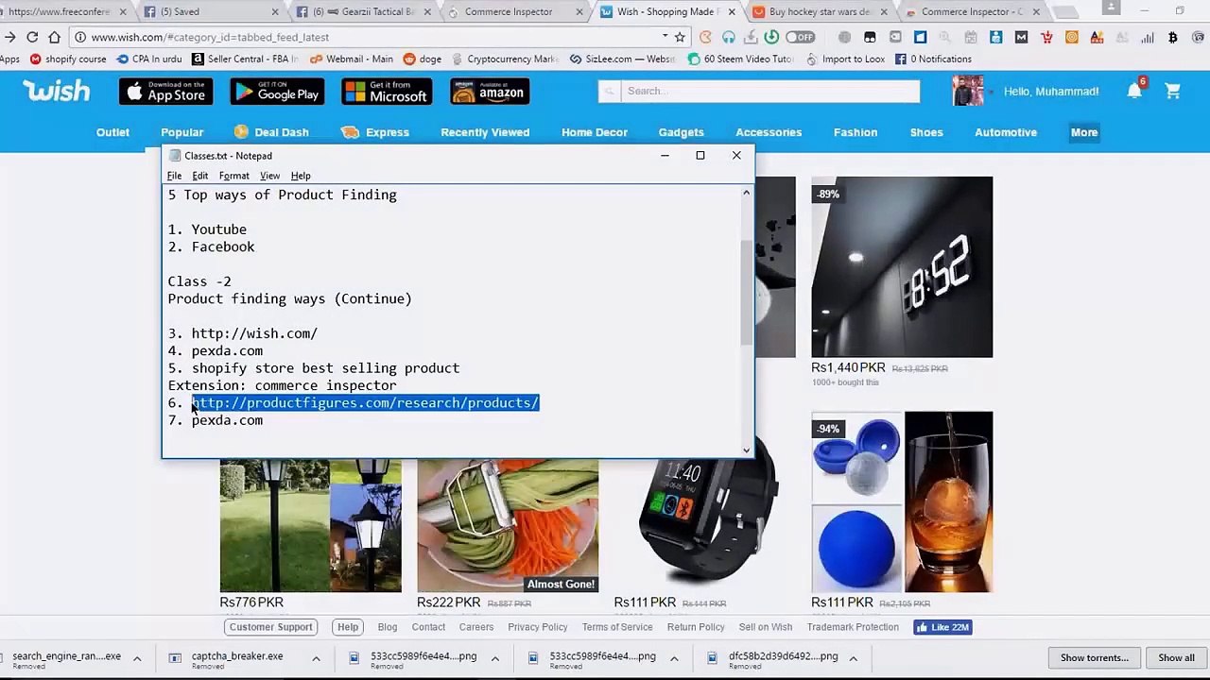The image size is (1210, 680).
Task: Open the Home Decor category
Action: (595, 132)
